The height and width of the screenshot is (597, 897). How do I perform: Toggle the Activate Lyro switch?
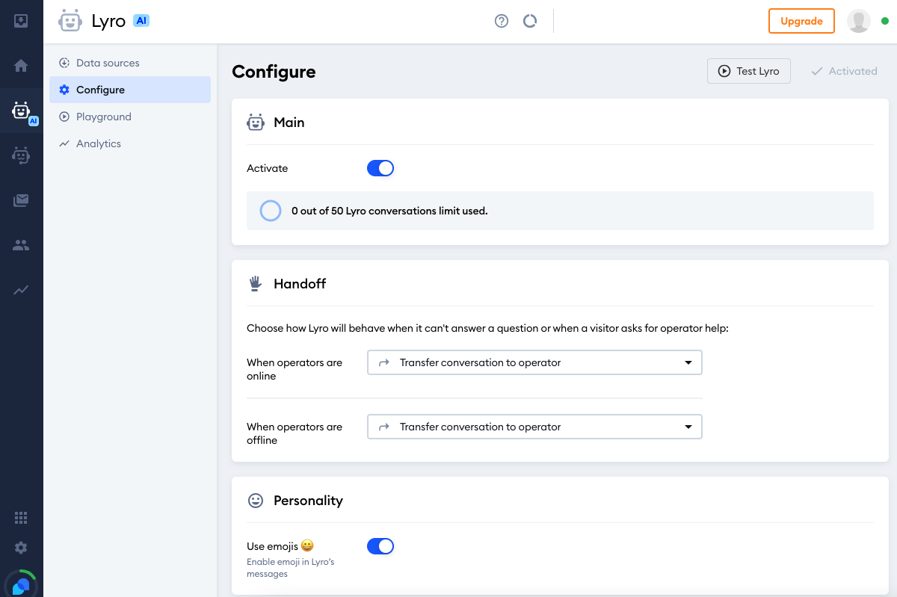(x=380, y=168)
